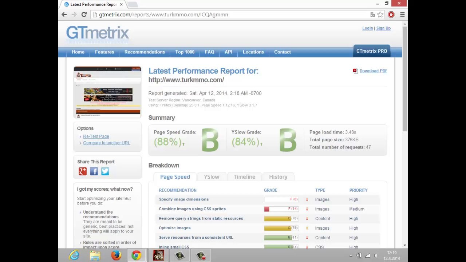
Task: Click the red arrow in the Combine images row
Action: point(307,209)
